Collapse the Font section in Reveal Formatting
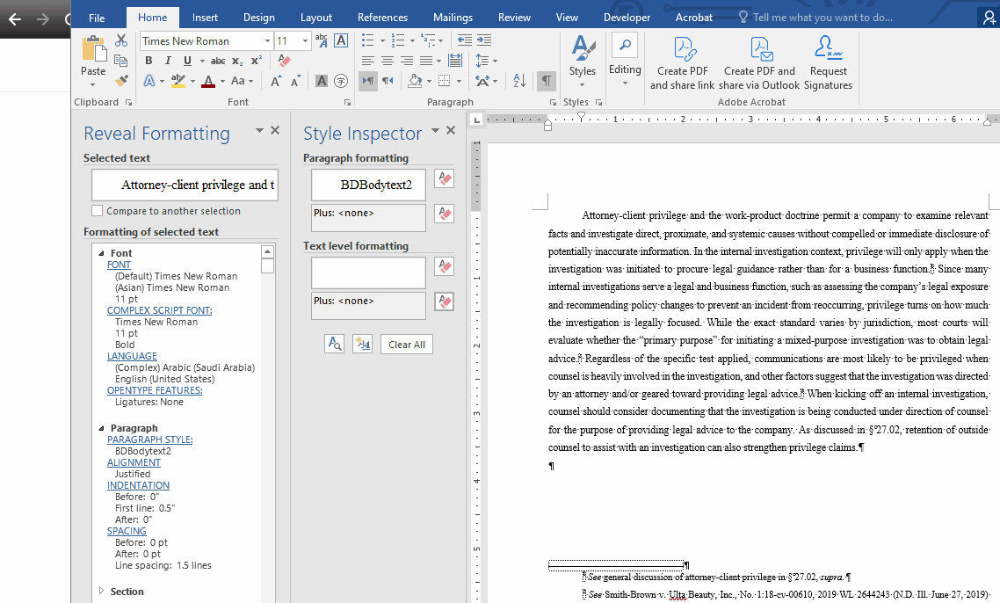Image resolution: width=1000 pixels, height=603 pixels. [101, 252]
